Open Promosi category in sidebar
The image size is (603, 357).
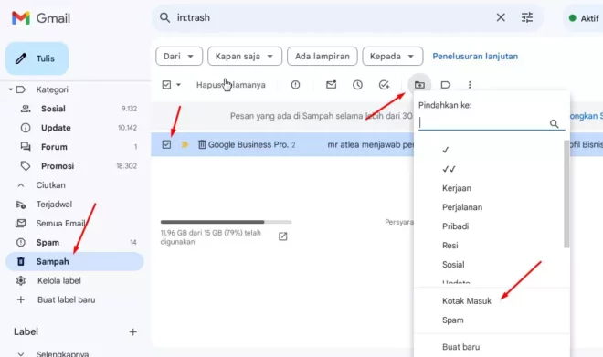click(x=58, y=166)
